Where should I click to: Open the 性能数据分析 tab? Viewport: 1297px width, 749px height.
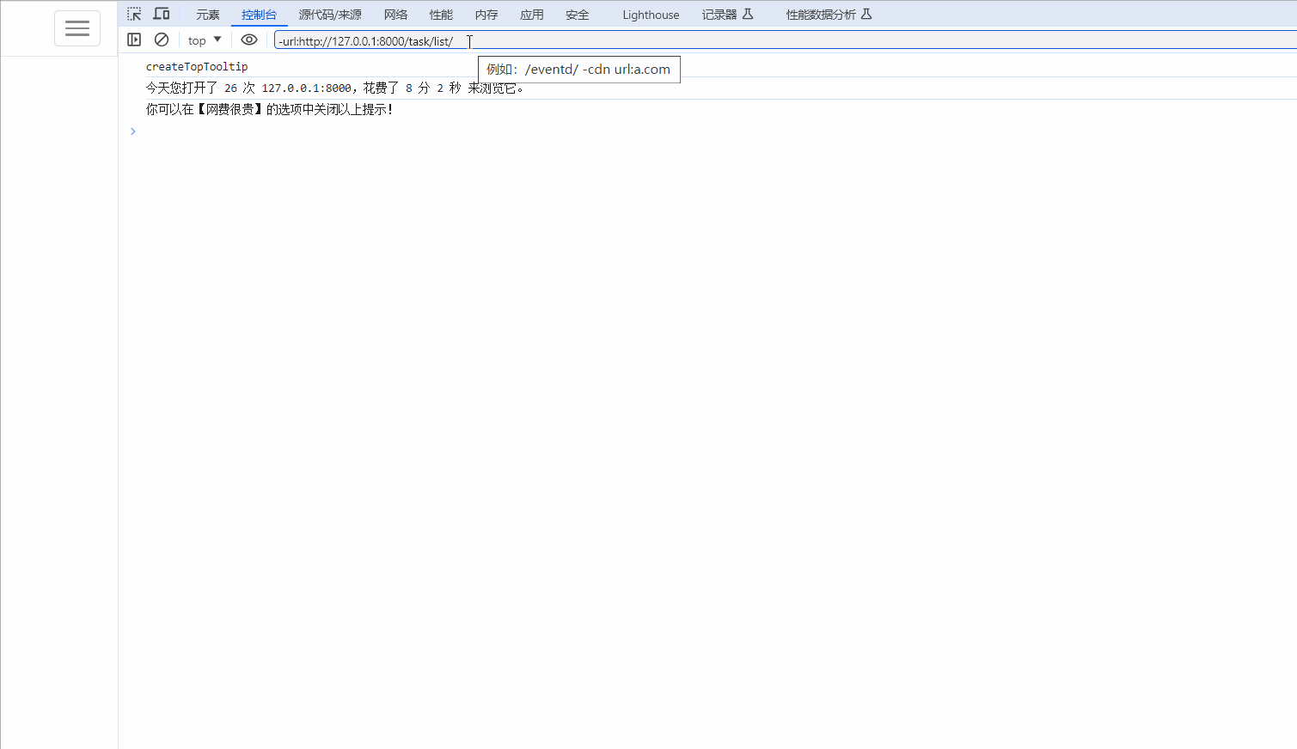pyautogui.click(x=829, y=15)
